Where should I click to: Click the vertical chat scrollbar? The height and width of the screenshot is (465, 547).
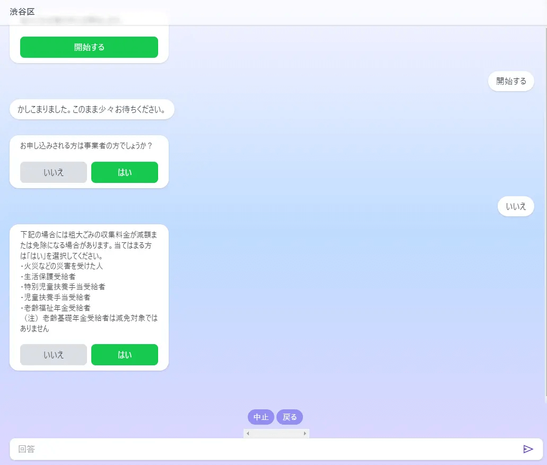(x=545, y=213)
